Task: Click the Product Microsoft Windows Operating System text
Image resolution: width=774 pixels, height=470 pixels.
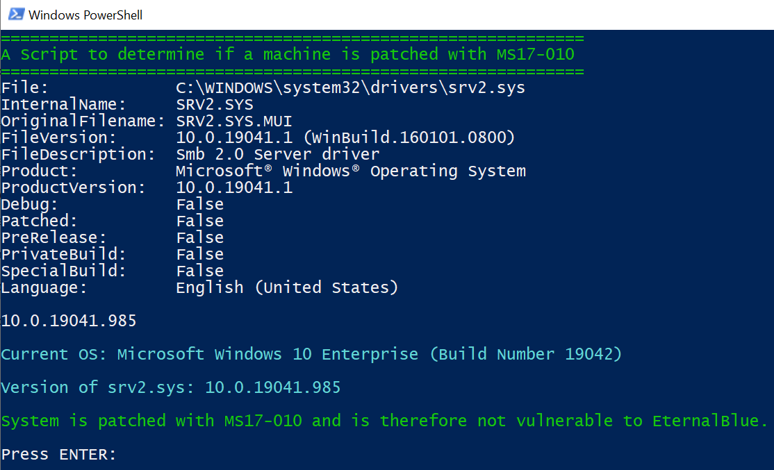Action: pyautogui.click(x=351, y=171)
